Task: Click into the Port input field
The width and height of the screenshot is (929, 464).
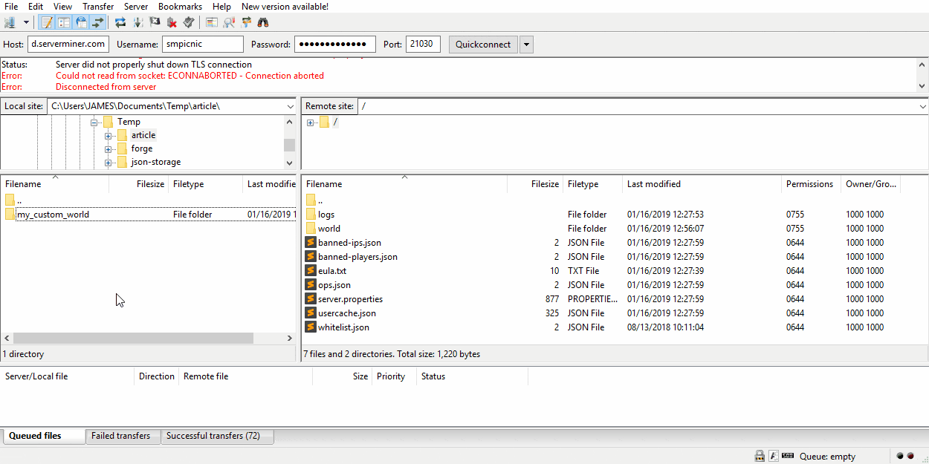Action: pos(423,45)
